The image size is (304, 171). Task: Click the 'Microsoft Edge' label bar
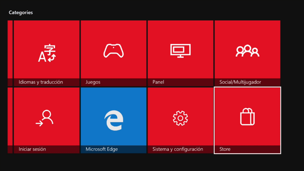point(102,149)
